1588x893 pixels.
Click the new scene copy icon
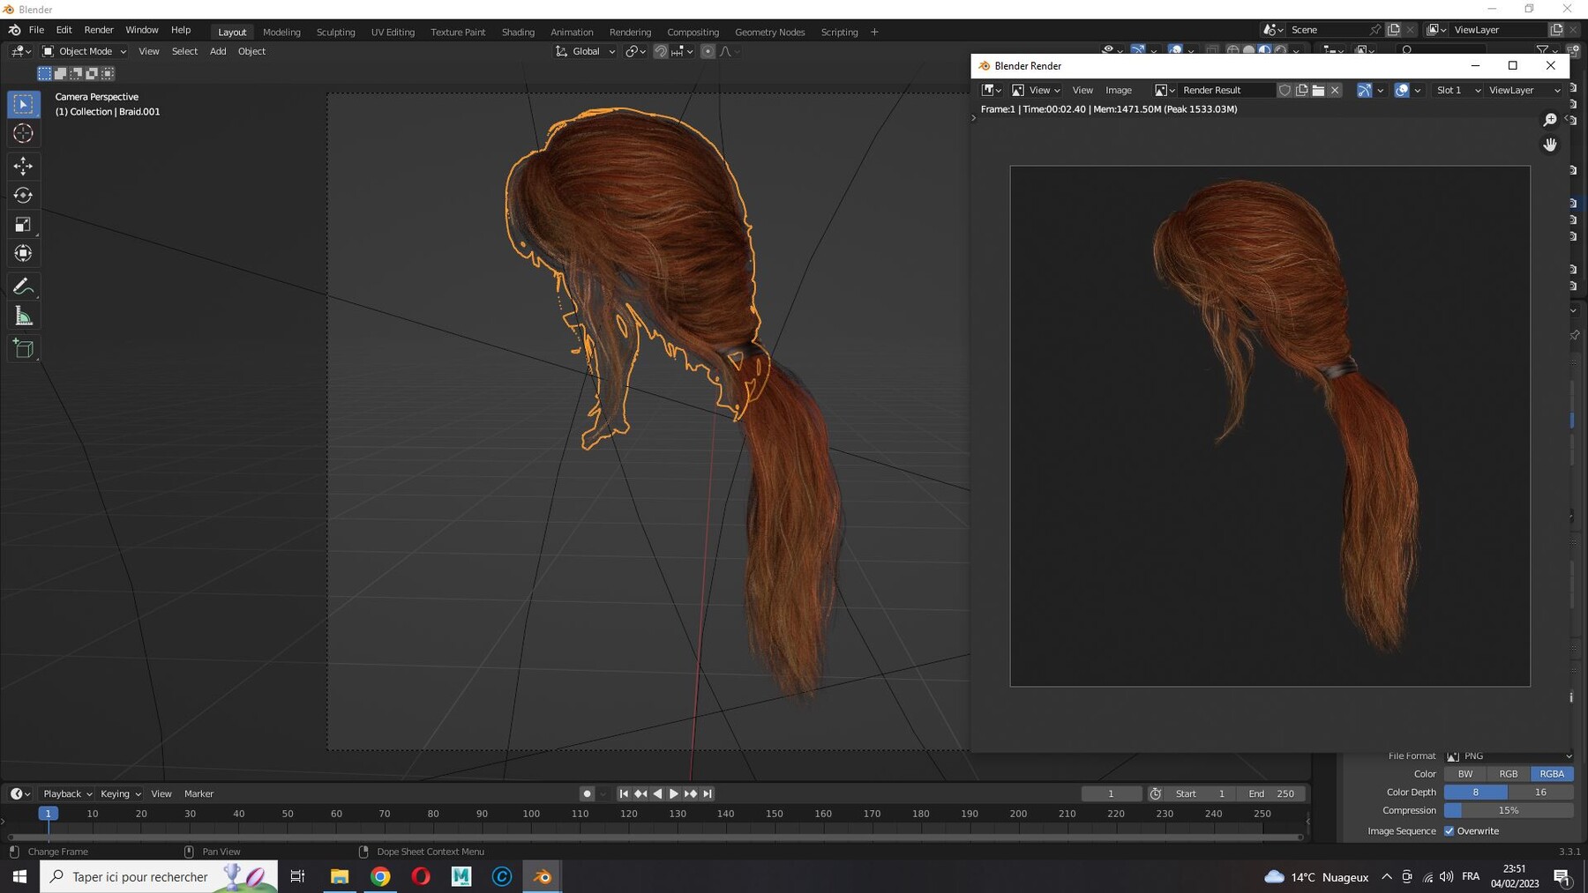click(x=1393, y=30)
